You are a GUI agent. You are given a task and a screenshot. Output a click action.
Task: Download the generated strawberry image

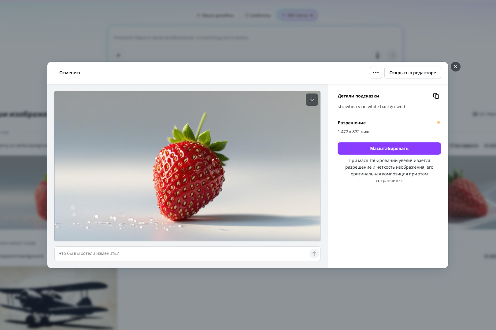tap(312, 100)
